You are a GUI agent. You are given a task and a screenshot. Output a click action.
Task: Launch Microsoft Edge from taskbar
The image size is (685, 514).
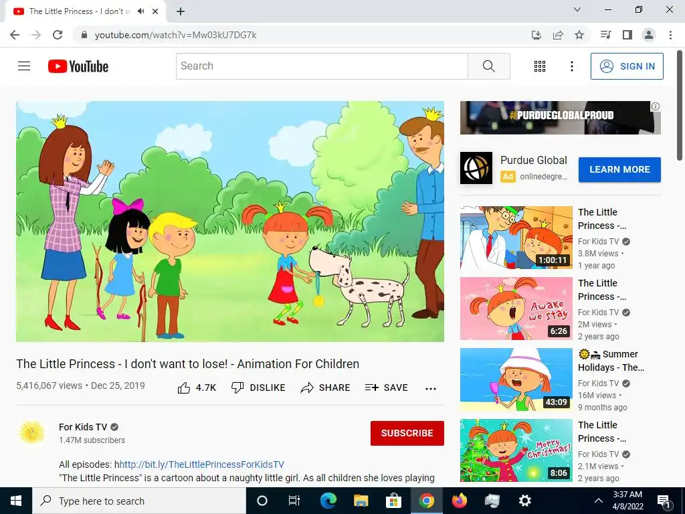328,501
